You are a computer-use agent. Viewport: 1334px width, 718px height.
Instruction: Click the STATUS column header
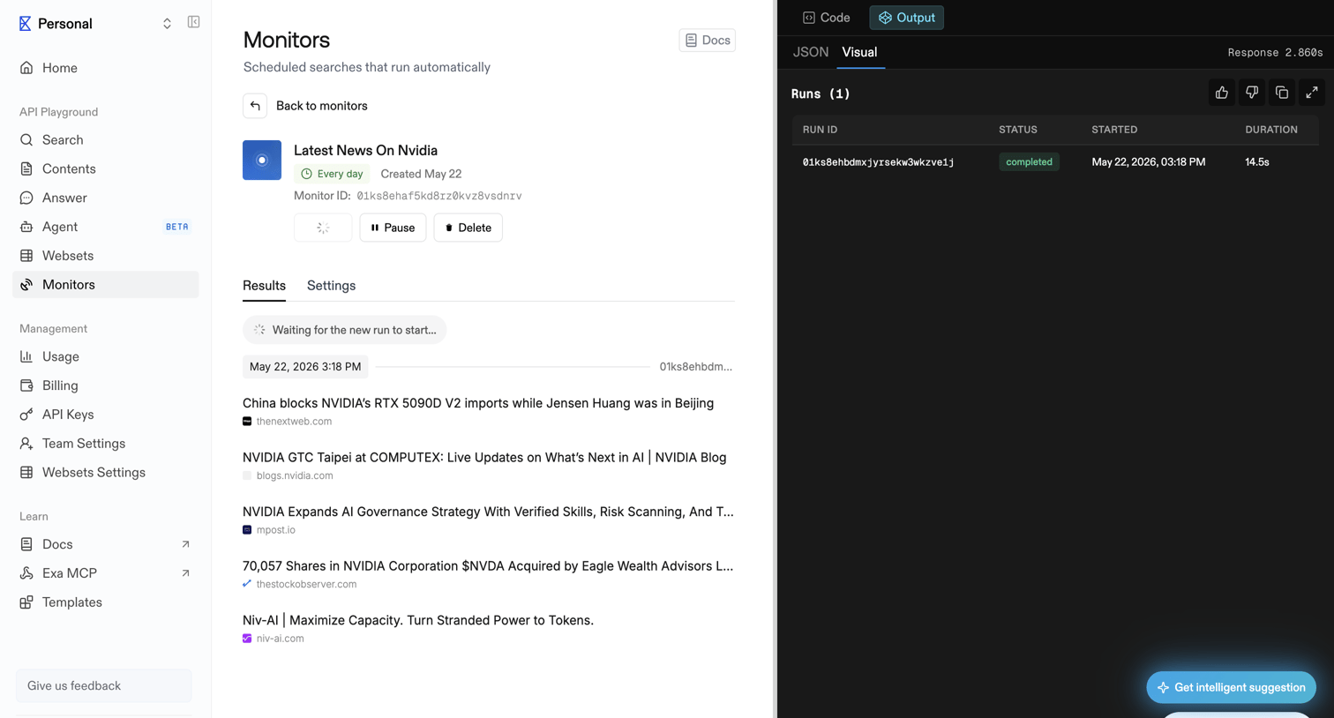point(1018,130)
